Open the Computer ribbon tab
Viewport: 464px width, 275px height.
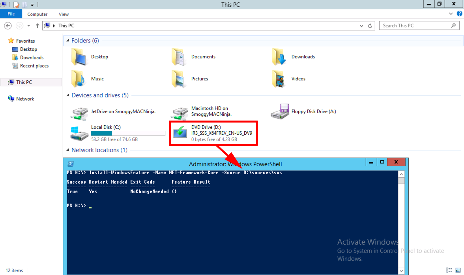point(37,14)
